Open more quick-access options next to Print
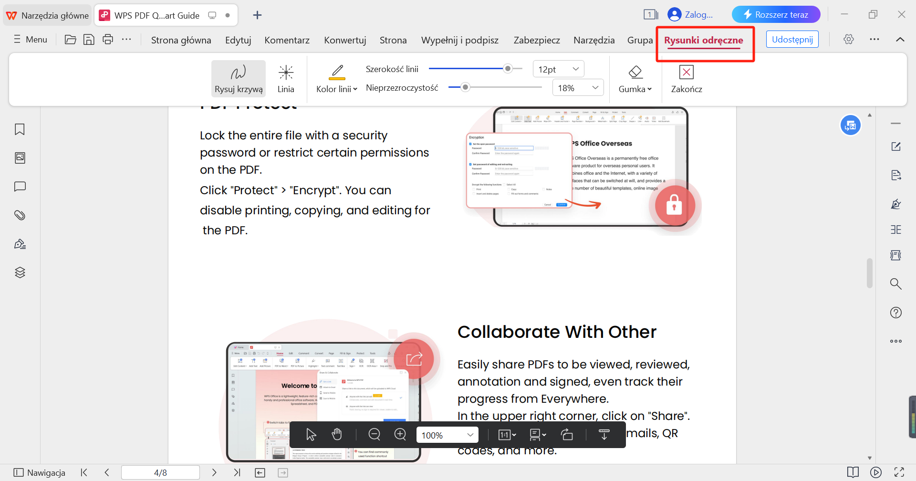The height and width of the screenshot is (481, 916). pos(126,40)
